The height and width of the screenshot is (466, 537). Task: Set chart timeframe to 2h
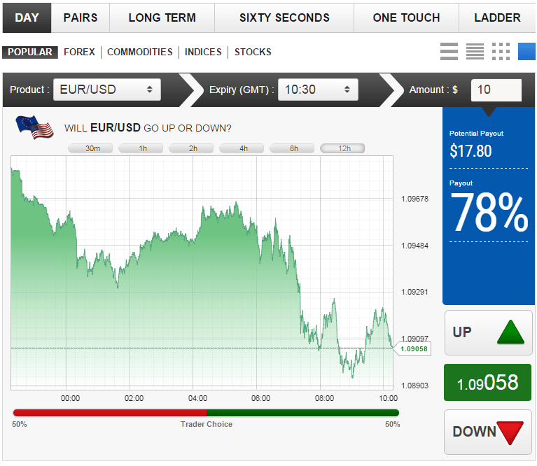(191, 148)
